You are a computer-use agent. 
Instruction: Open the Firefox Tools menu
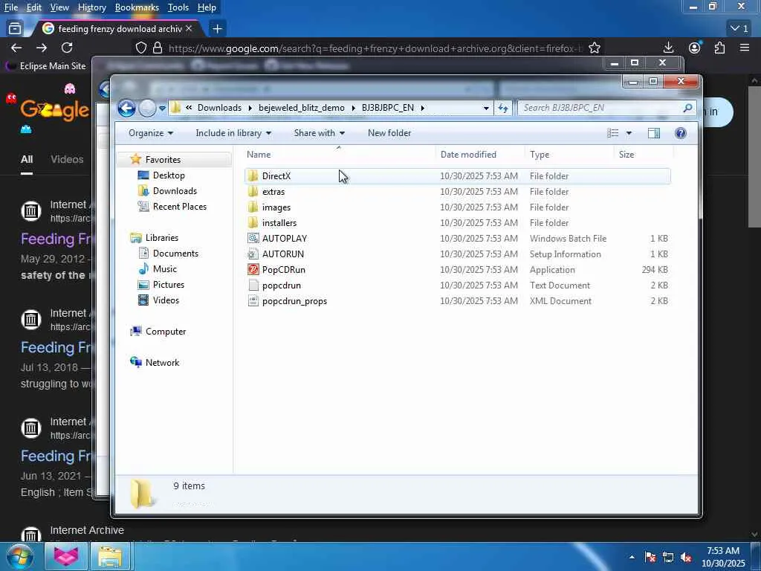178,7
